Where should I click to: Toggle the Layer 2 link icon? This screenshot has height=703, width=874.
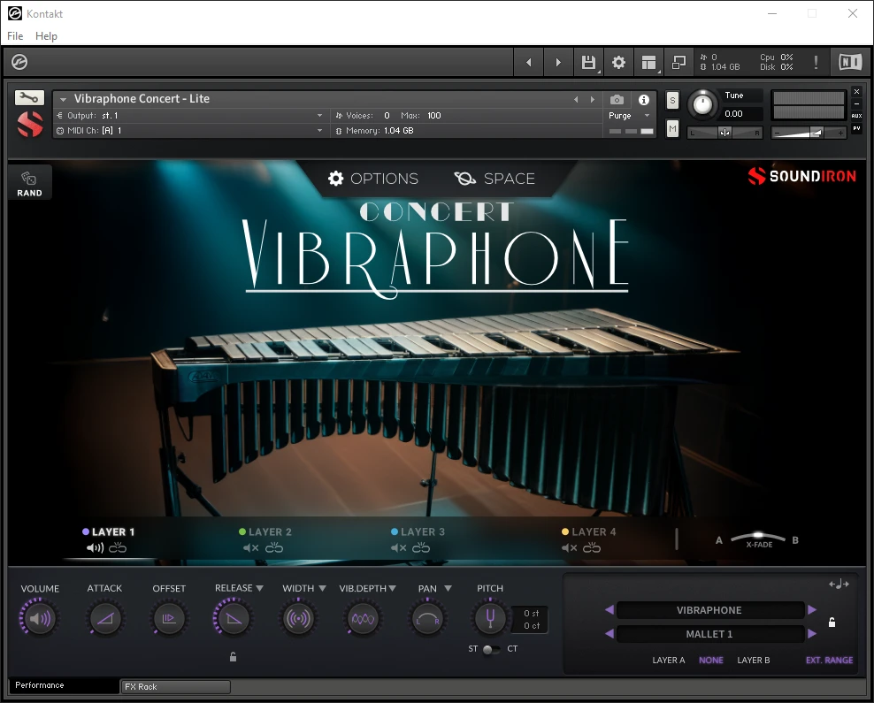click(x=273, y=548)
